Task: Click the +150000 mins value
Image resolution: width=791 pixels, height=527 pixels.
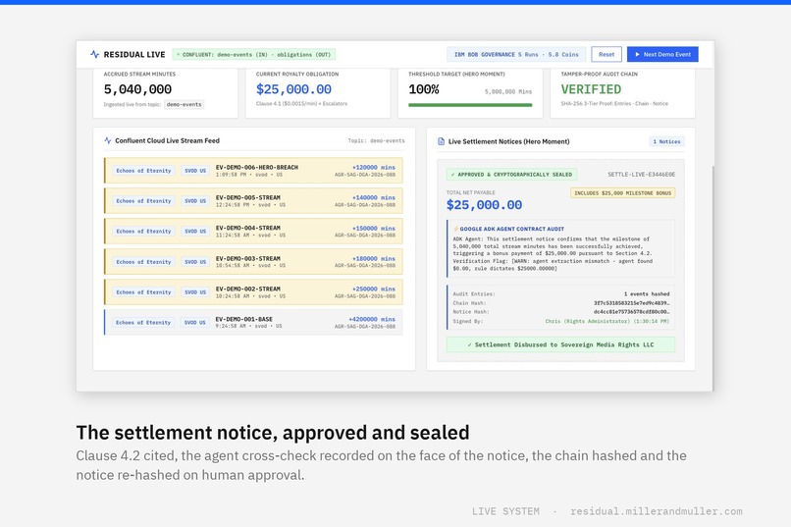Action: coord(374,229)
